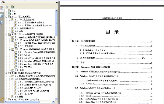164x104 pixels.
Task: Collapse the 1.1 什么是远程控制 node
Action: pyautogui.click(x=10, y=20)
